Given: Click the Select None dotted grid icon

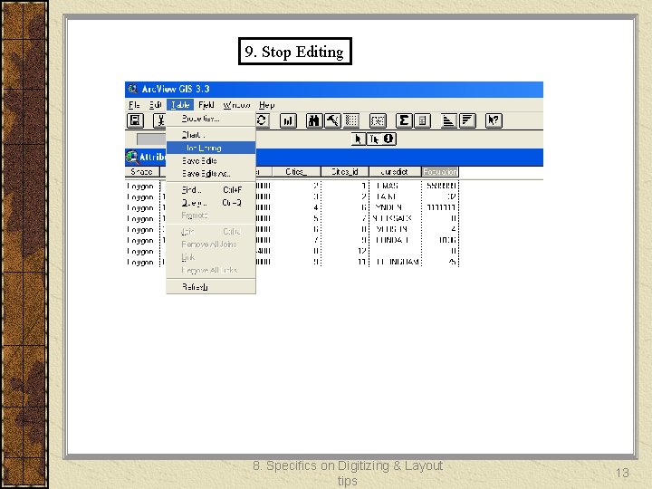Looking at the screenshot, I should tap(378, 120).
